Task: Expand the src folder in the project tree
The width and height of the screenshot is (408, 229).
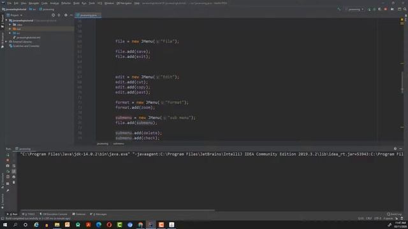Action: (x=10, y=33)
